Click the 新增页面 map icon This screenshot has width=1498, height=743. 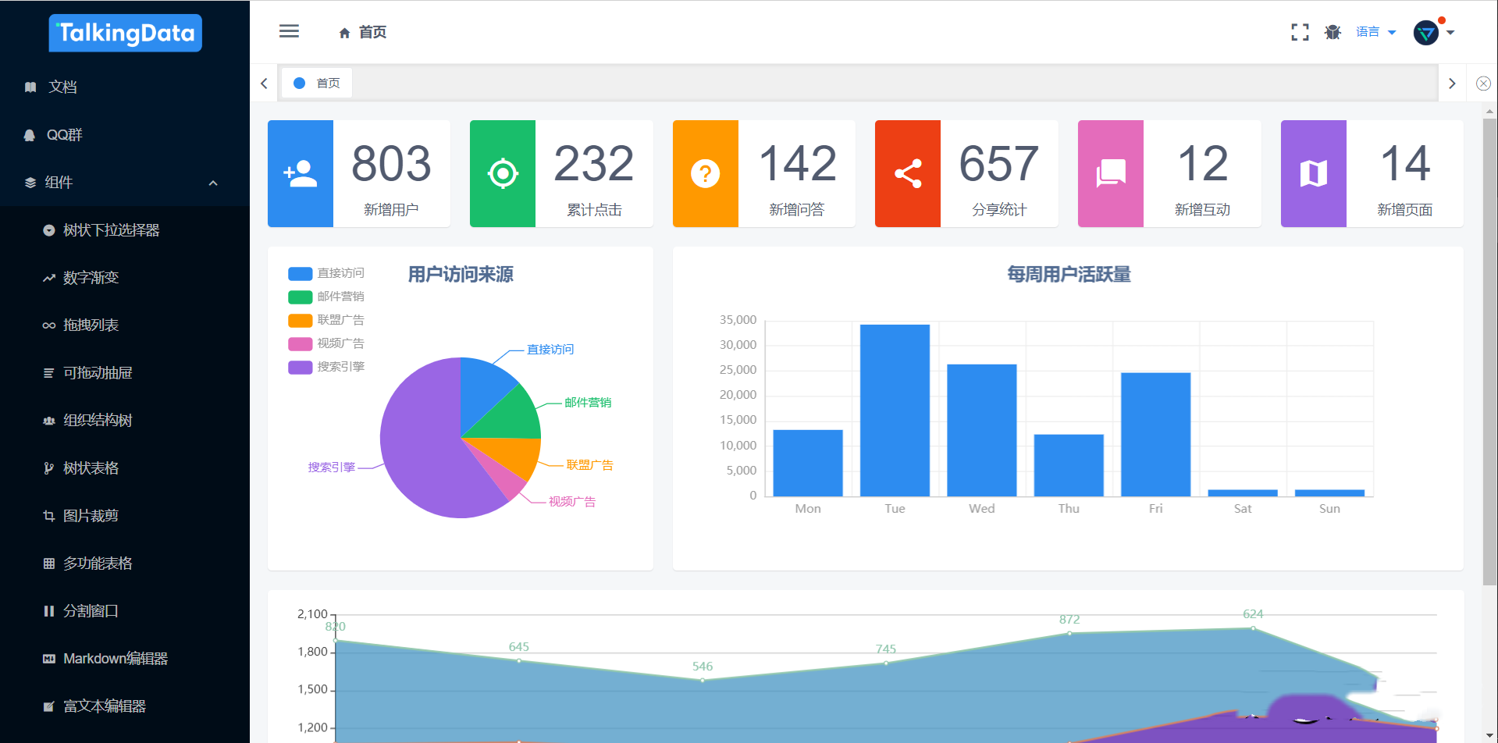1313,173
